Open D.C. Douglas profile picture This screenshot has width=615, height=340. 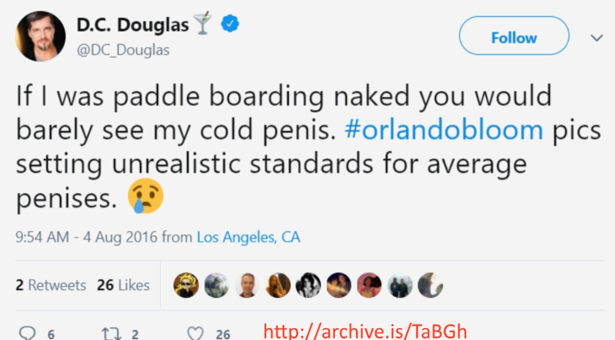point(41,36)
